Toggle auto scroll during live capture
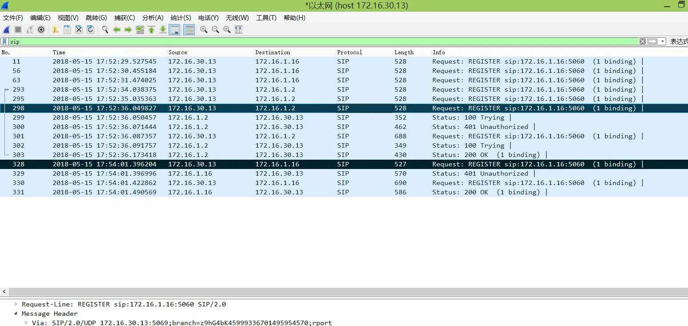The width and height of the screenshot is (688, 326). pyautogui.click(x=174, y=29)
